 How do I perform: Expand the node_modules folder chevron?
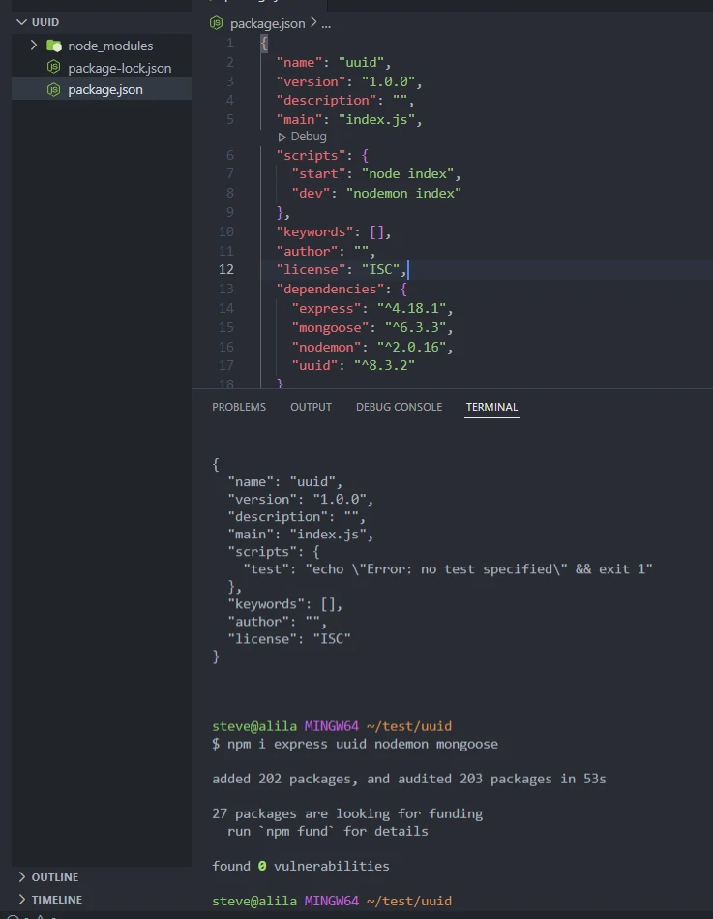[x=34, y=46]
